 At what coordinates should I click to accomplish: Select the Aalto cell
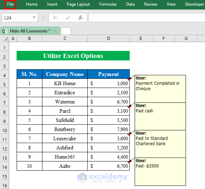point(65,166)
